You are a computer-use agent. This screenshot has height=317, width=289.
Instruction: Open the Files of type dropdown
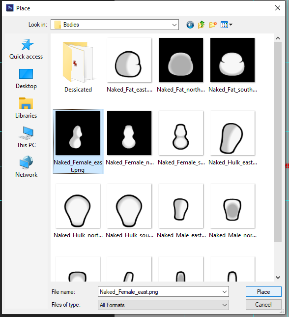163,305
